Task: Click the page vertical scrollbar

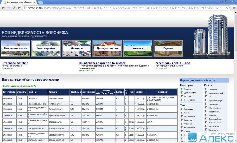Action: (235, 74)
